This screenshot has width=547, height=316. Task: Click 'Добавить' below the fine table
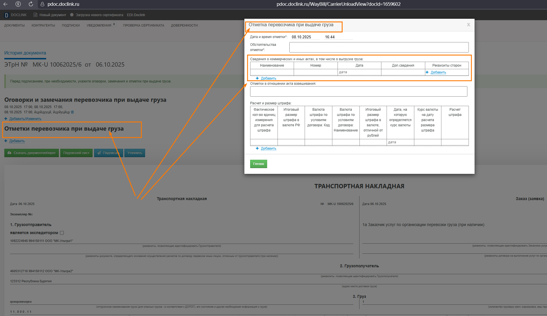269,148
